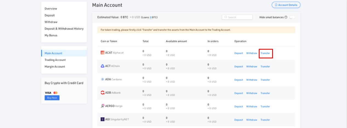Click the ACAT Alphacat coin icon
Viewport: 347px width, 128px height.
pos(103,53)
